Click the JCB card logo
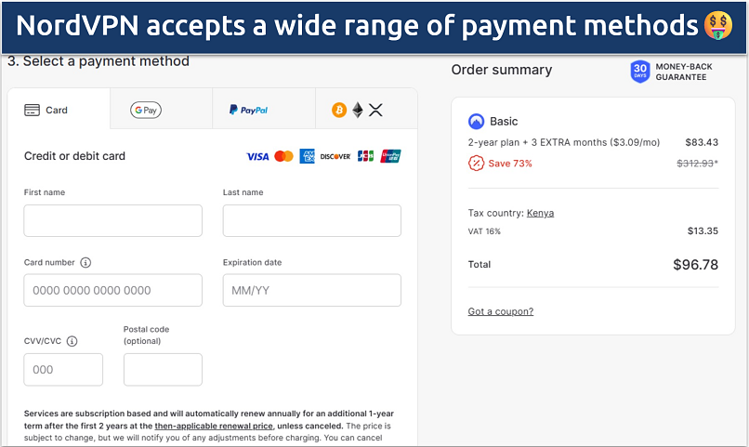 click(365, 156)
